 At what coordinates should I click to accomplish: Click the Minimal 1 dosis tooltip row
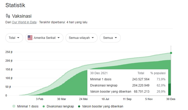(x=128, y=79)
